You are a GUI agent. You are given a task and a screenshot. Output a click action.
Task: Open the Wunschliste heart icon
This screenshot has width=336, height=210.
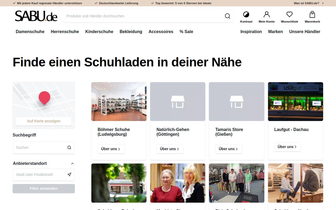point(290,14)
